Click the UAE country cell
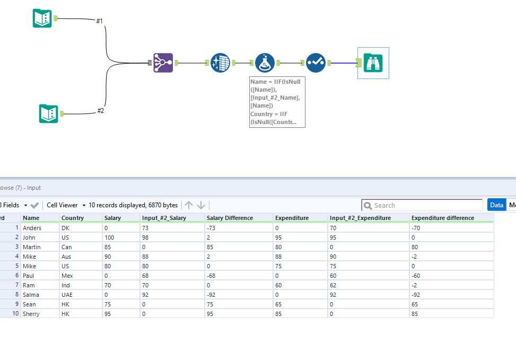 pyautogui.click(x=81, y=295)
